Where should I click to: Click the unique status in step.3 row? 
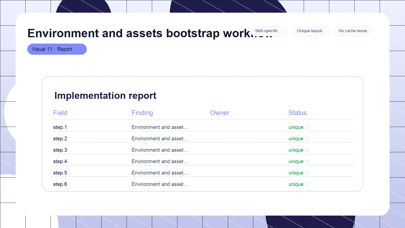click(296, 150)
